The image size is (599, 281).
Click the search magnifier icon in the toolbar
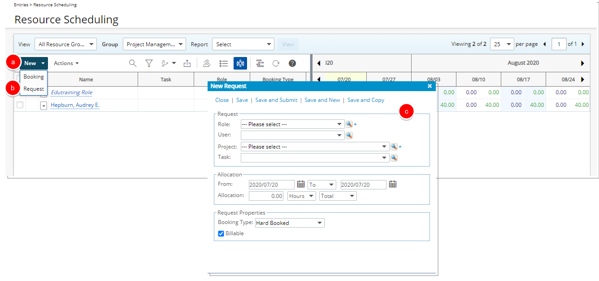133,63
